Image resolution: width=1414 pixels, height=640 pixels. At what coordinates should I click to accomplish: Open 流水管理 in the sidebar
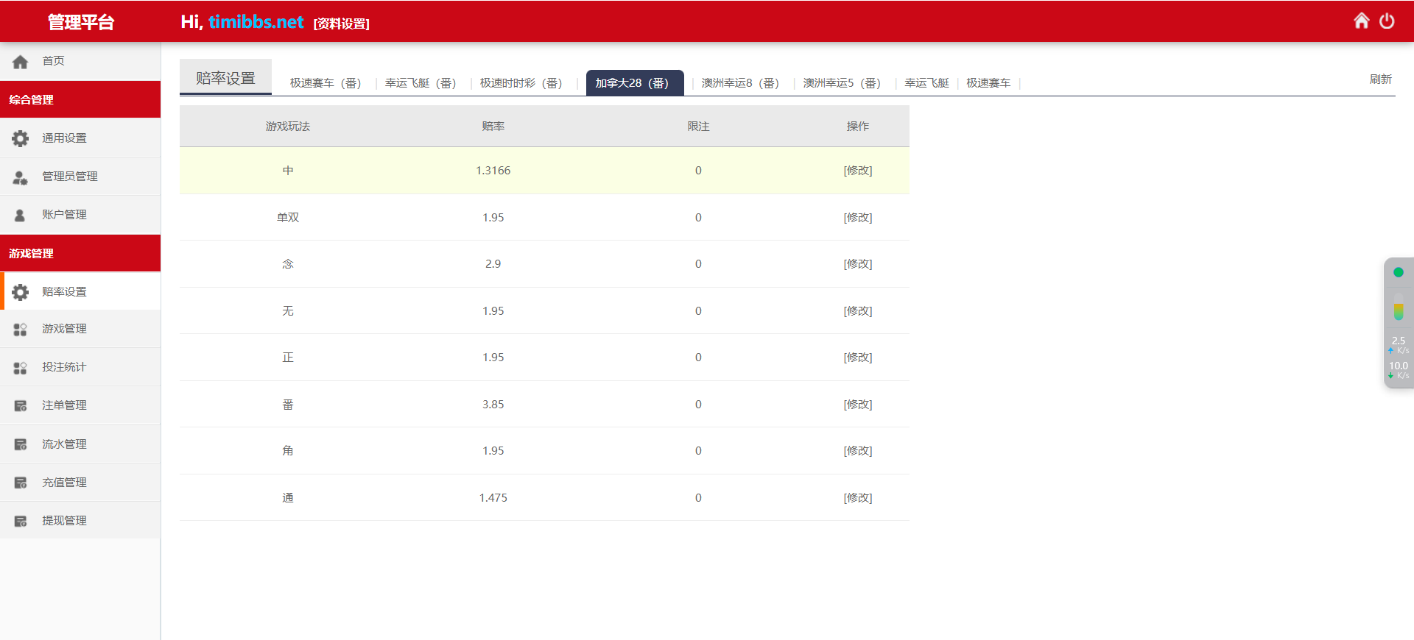click(x=80, y=444)
